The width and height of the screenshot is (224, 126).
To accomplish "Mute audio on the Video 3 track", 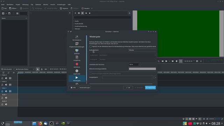I will (x=6, y=78).
